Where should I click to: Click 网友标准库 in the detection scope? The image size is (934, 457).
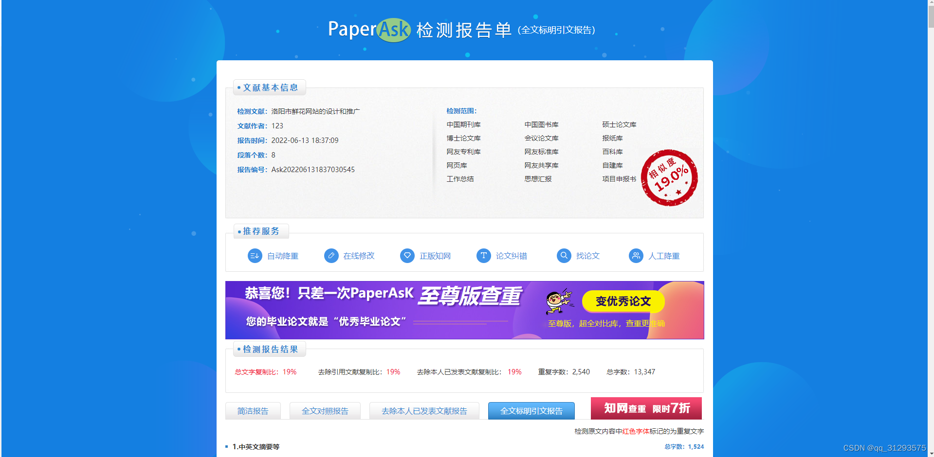(541, 152)
